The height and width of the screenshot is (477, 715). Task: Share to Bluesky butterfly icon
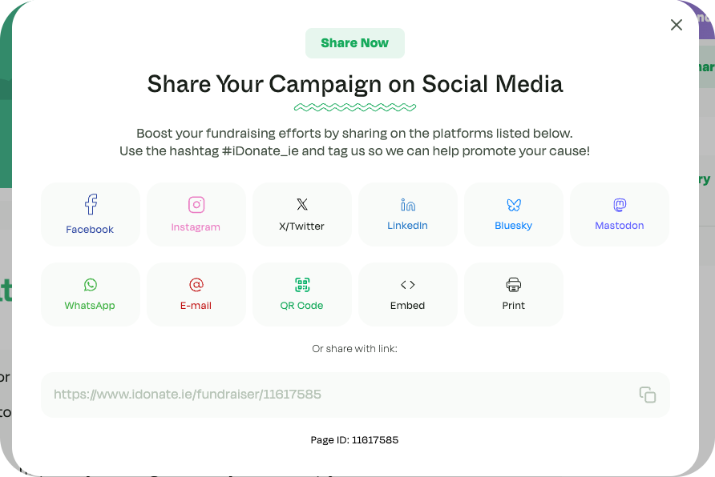click(x=514, y=205)
